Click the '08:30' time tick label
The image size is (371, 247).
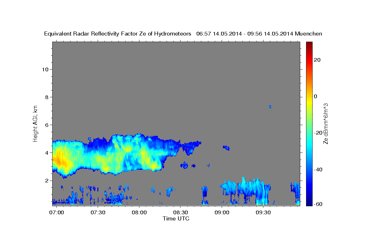tap(181, 213)
